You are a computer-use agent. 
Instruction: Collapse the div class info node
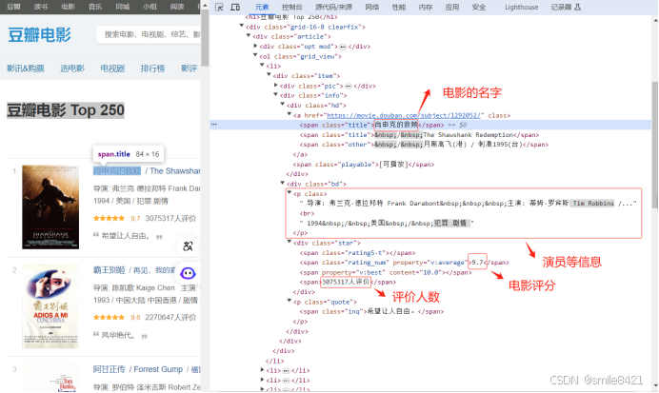(276, 95)
